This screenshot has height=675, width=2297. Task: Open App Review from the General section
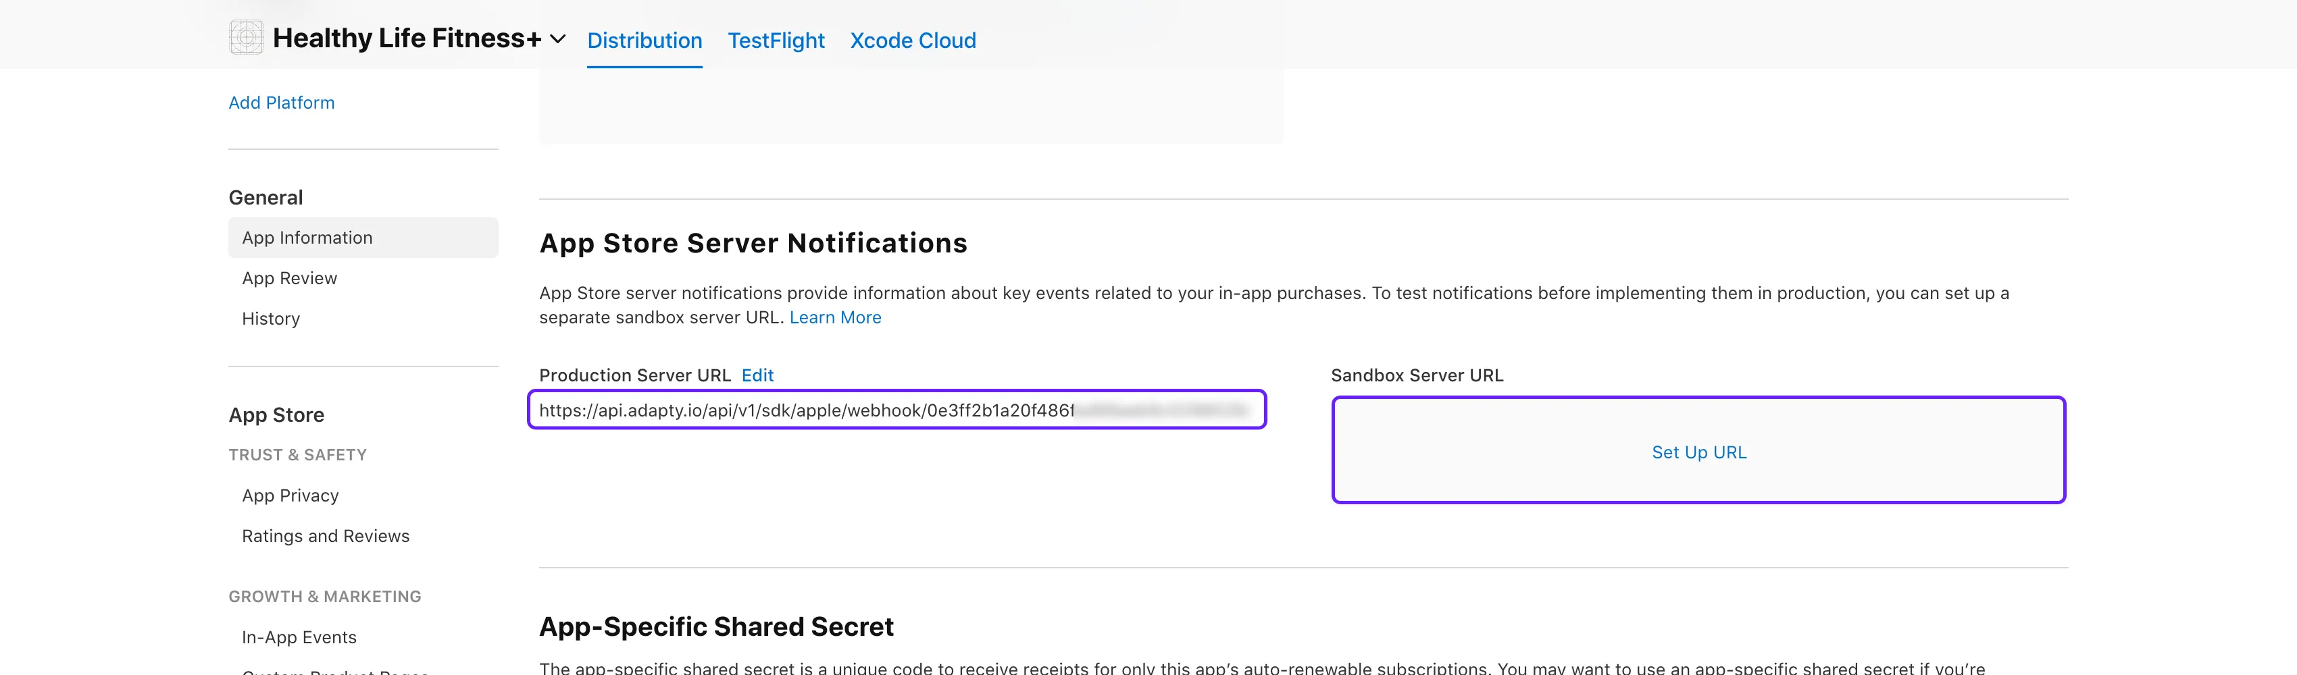coord(289,278)
